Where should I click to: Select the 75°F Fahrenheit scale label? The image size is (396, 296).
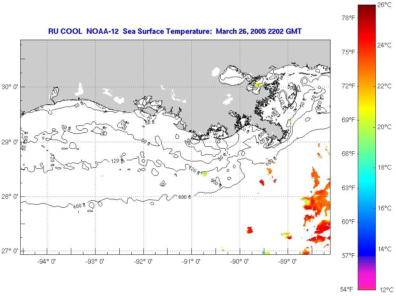tap(348, 52)
